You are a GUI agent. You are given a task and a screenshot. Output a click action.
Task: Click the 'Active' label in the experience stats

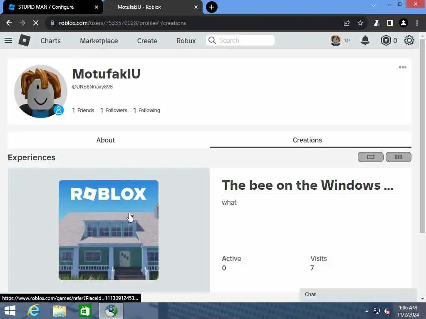pos(231,258)
